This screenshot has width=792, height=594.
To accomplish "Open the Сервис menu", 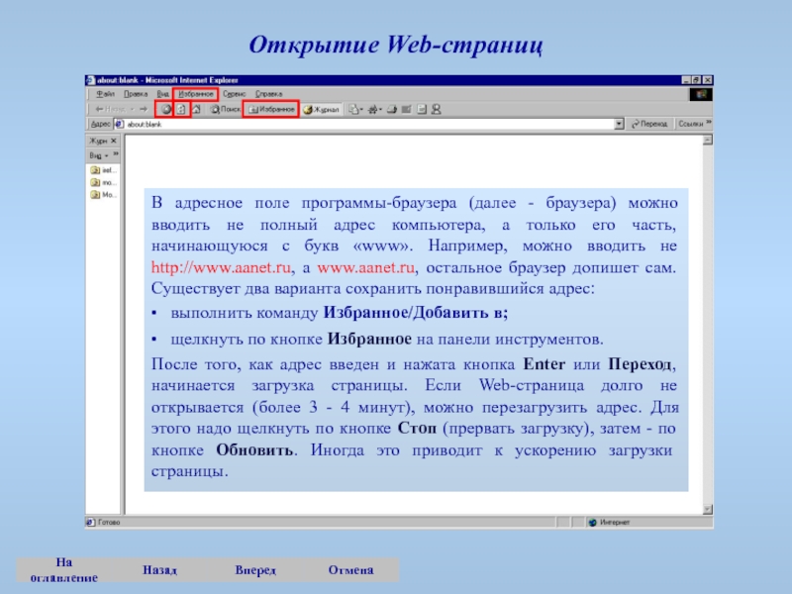I will [x=234, y=93].
